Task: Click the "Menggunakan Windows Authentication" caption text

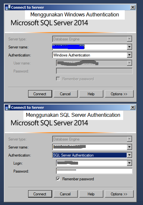Action: click(x=75, y=15)
